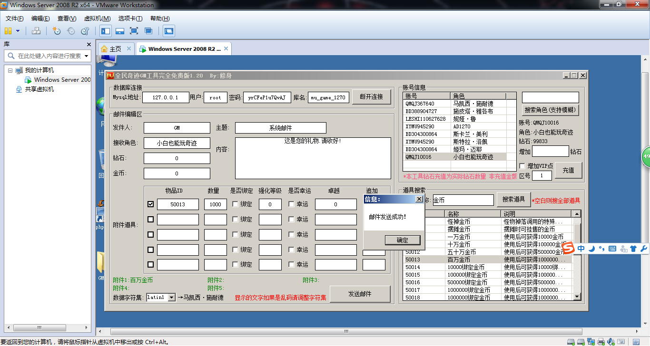Pause the virtual machine from the toolbar
Screen dimensions: 650x346
click(x=8, y=31)
